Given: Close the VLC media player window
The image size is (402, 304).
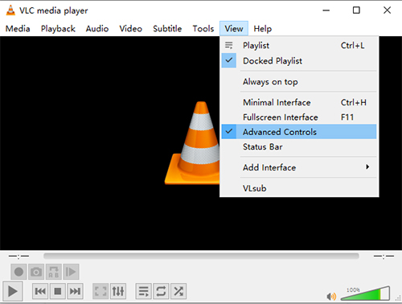Looking at the screenshot, I should tap(387, 10).
